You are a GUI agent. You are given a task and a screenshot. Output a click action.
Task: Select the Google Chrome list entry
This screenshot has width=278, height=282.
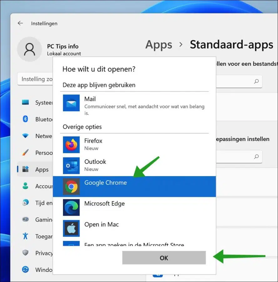pyautogui.click(x=134, y=186)
